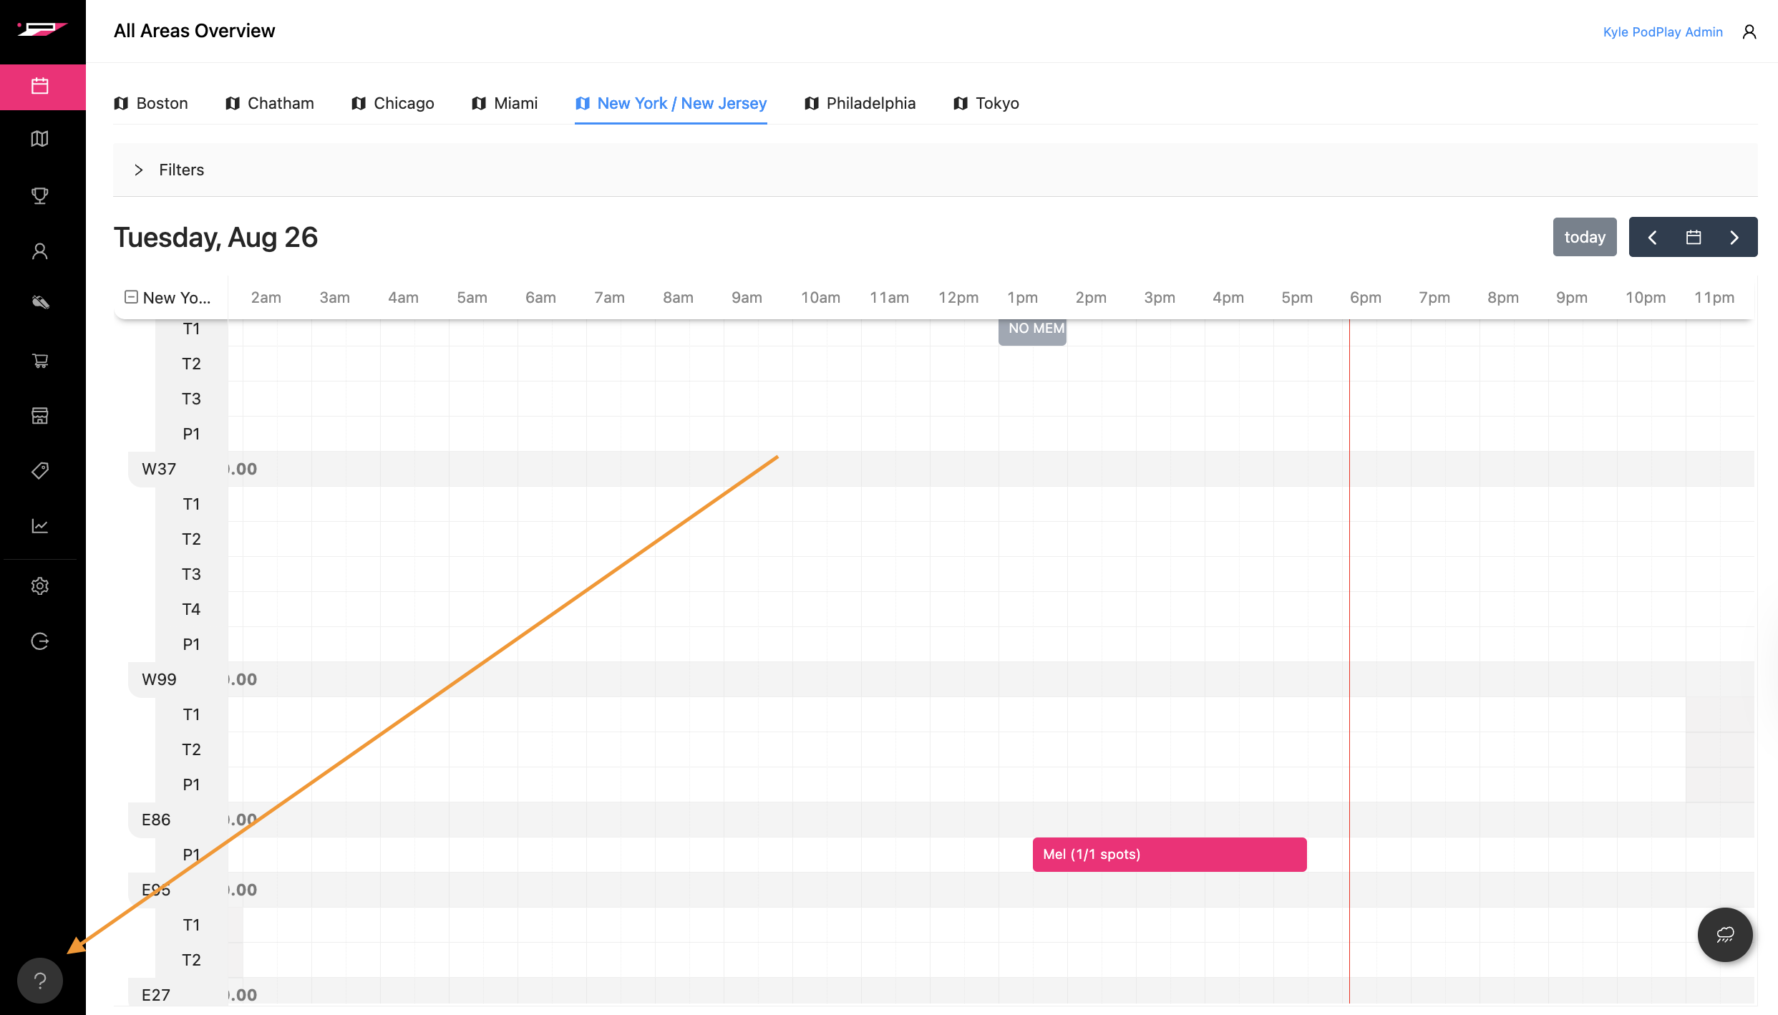Screen dimensions: 1778x1015
Task: Click the help question mark button
Action: pyautogui.click(x=40, y=981)
